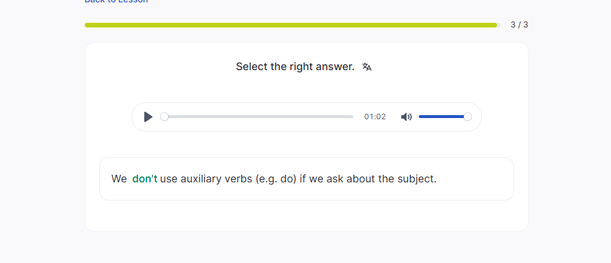Select the green "don't" answer word
Viewport: 611px width, 263px height.
(145, 179)
